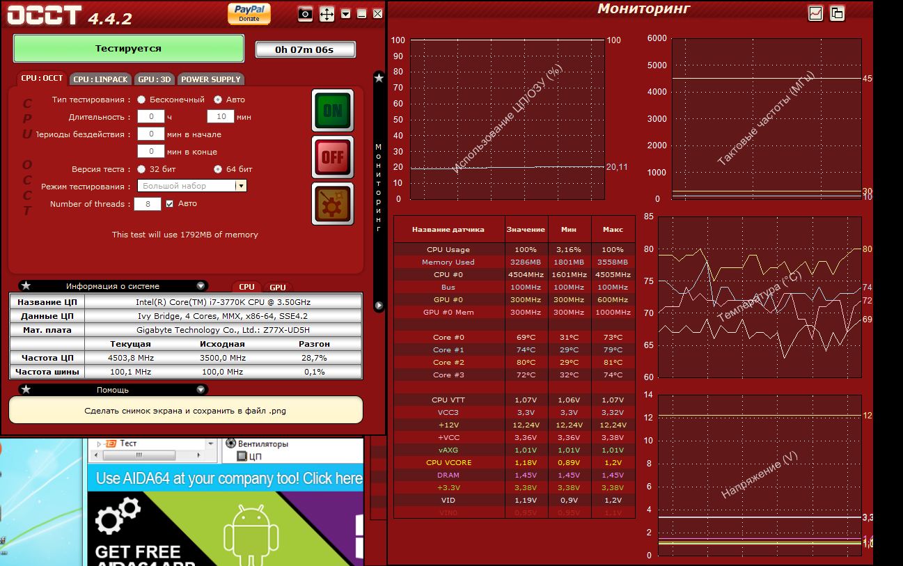Click the star icon above Мониторинг strip

coord(379,78)
